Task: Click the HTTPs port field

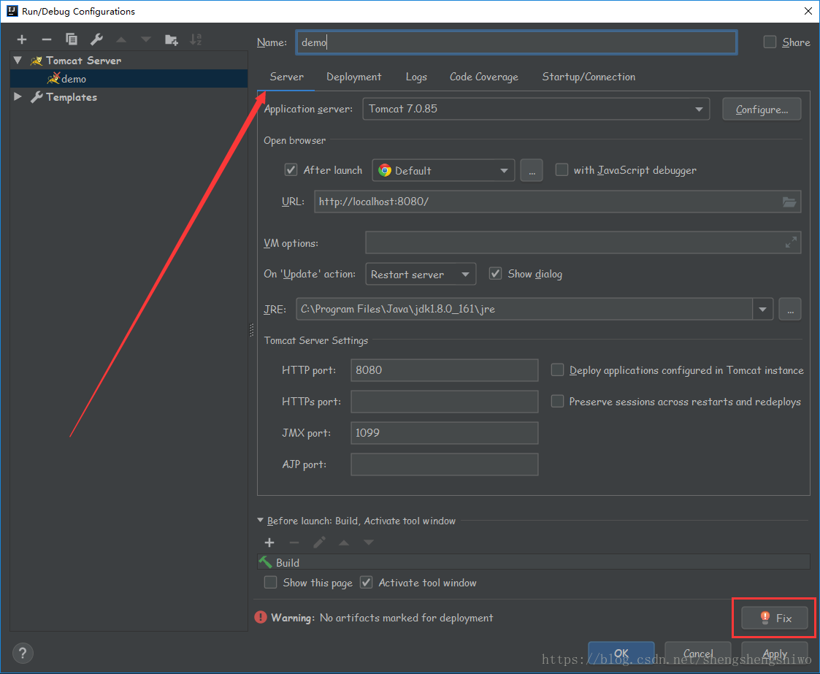Action: 444,402
